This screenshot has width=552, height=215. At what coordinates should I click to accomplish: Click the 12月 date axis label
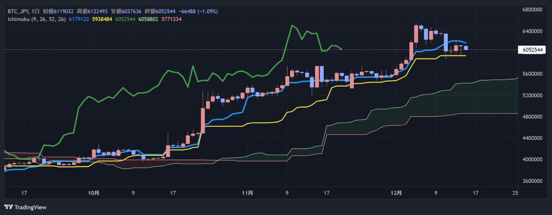pos(396,192)
